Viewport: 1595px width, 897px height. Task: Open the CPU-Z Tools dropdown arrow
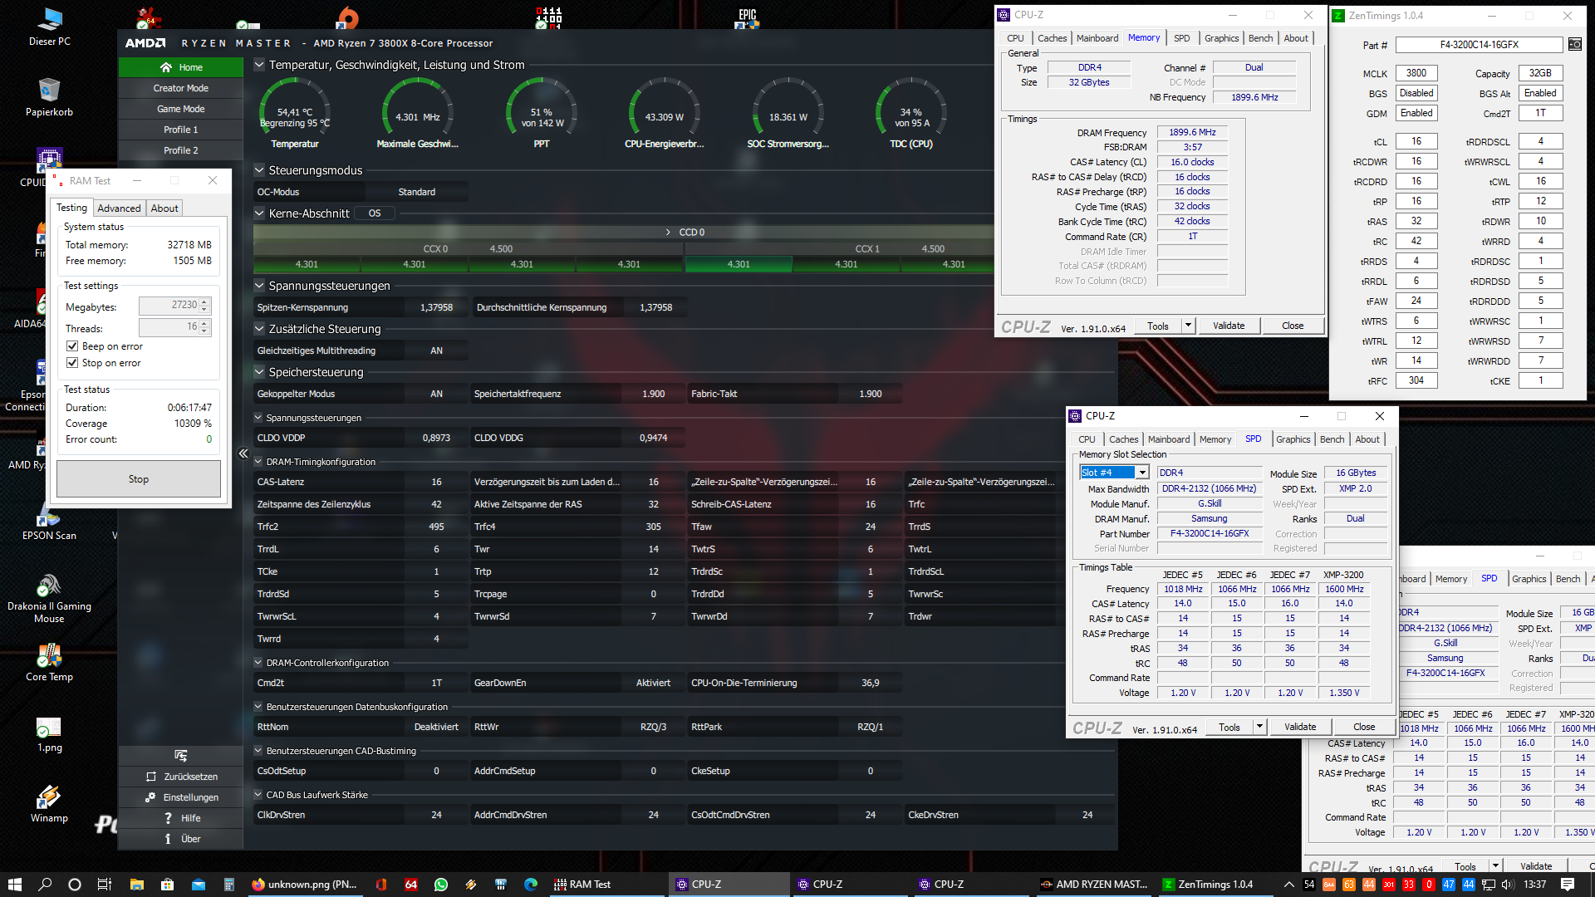point(1188,326)
